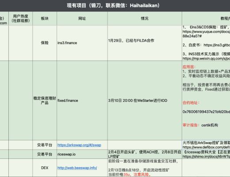The width and height of the screenshot is (230, 177).
Task: Select the WeStarter IOD status cell
Action: [x=145, y=100]
